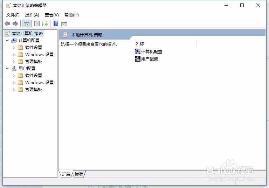Maximize the 本地组策略编辑器 window
This screenshot has width=269, height=188.
pyautogui.click(x=242, y=5)
